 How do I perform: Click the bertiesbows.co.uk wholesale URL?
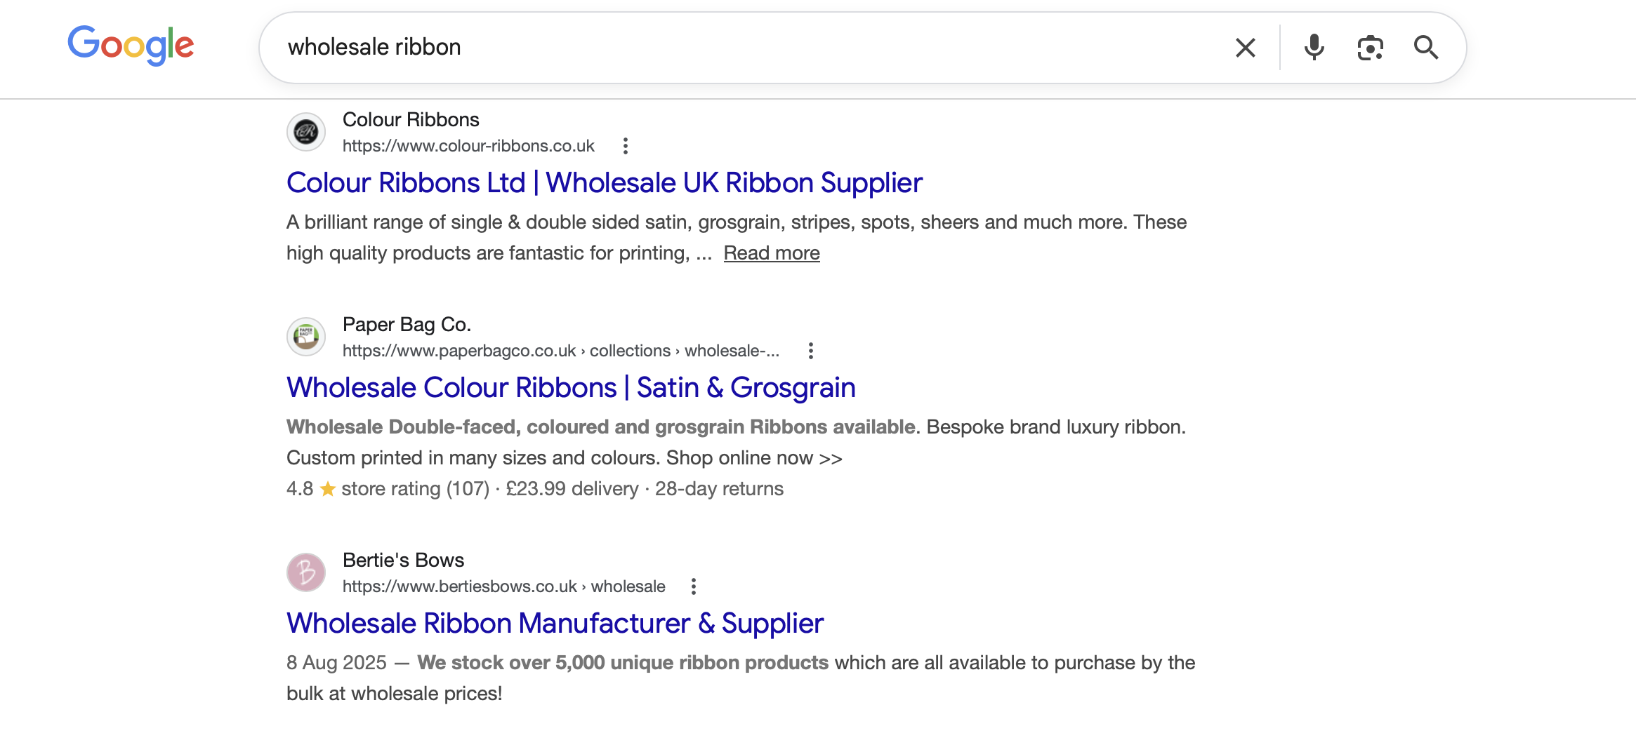[x=504, y=586]
